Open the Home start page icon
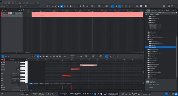 pyautogui.click(x=172, y=6)
